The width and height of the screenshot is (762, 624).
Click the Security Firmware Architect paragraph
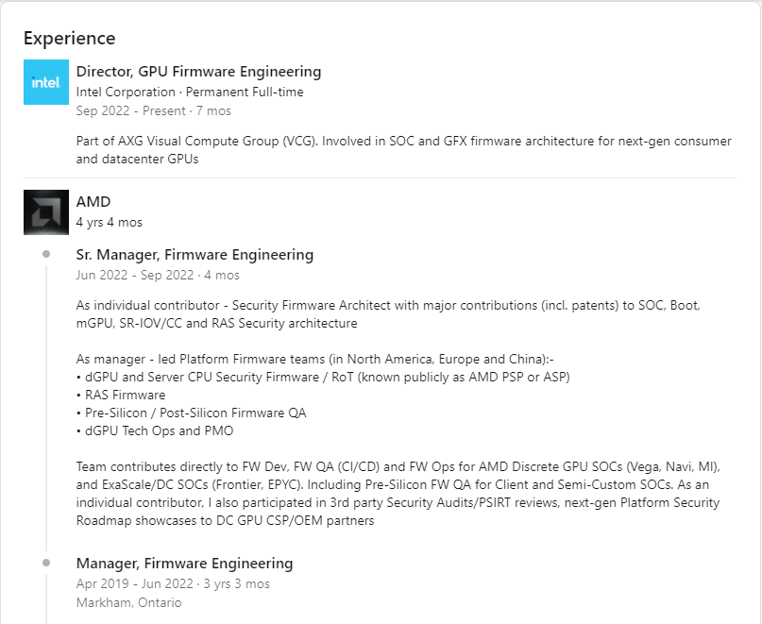click(388, 314)
